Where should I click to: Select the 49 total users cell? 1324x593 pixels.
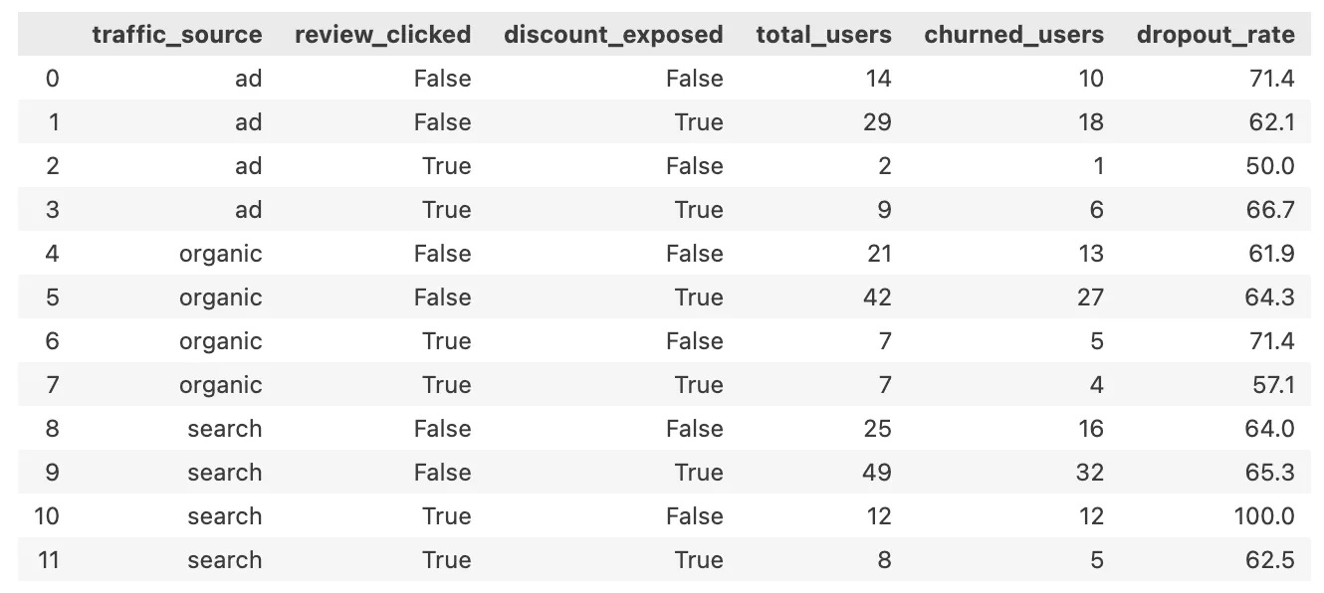(877, 473)
